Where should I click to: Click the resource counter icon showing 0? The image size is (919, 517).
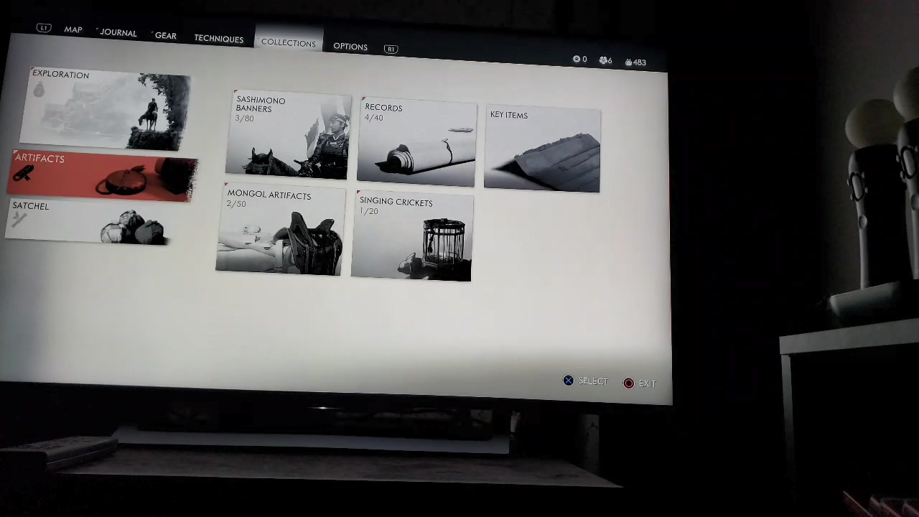tap(576, 59)
